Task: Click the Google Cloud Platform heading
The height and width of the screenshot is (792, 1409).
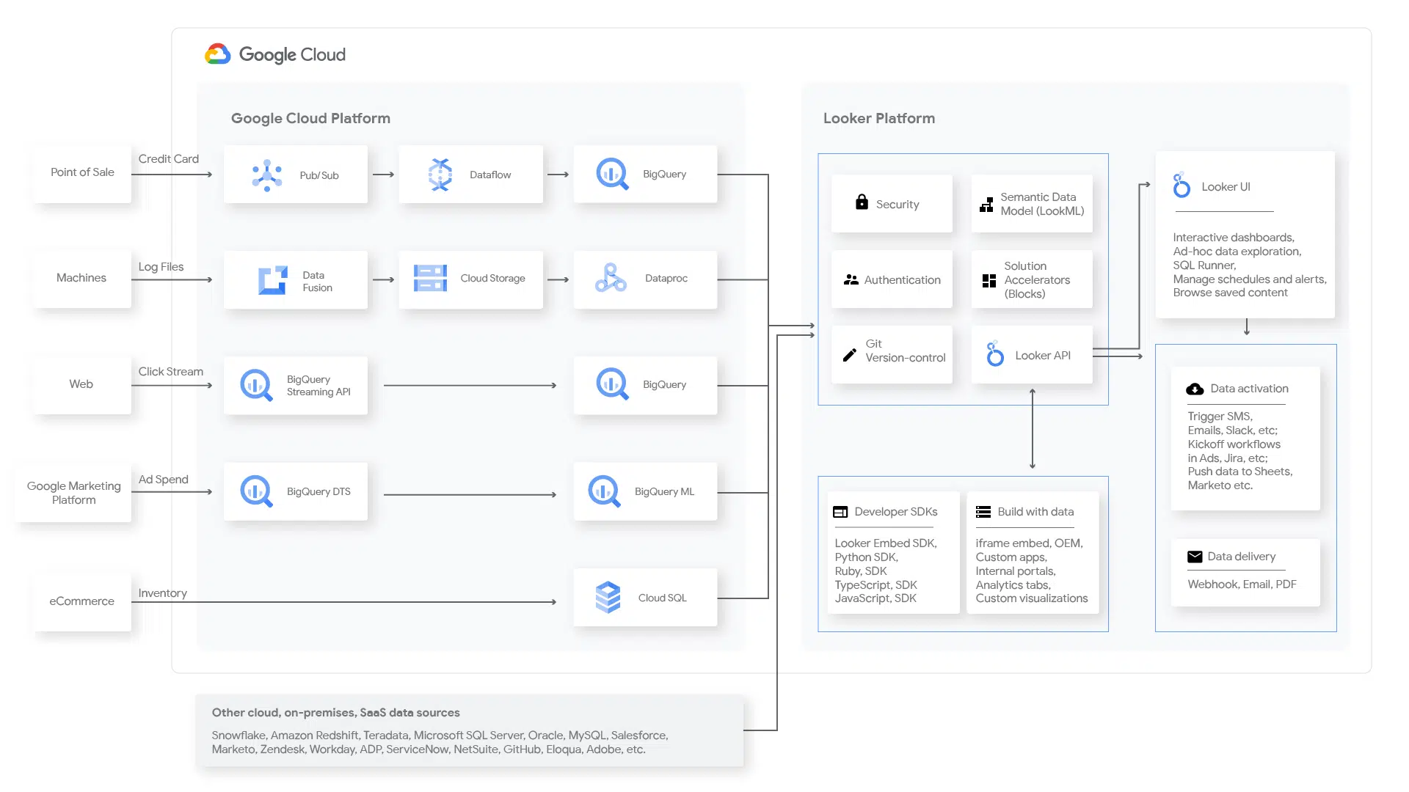Action: (x=310, y=118)
